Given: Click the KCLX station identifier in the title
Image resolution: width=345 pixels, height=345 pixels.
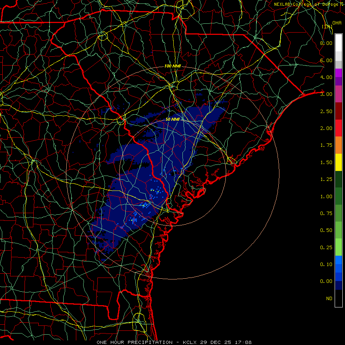Looking at the screenshot, I should coord(190,342).
